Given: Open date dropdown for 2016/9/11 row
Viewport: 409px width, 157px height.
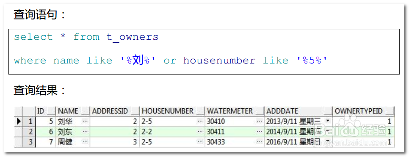Looking at the screenshot, I should [x=328, y=142].
